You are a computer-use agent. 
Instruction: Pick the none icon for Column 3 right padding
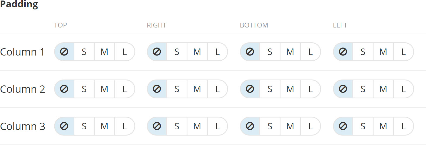coord(157,126)
